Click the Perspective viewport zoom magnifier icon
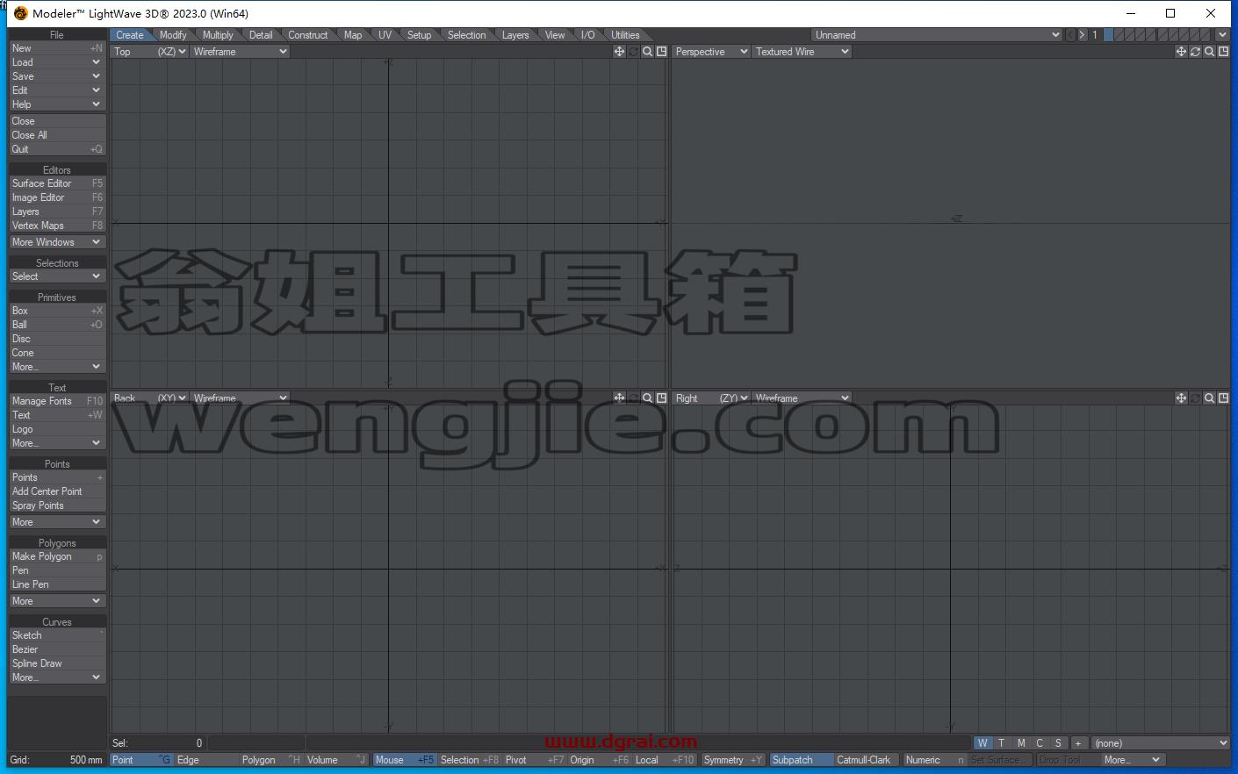 pyautogui.click(x=1209, y=52)
